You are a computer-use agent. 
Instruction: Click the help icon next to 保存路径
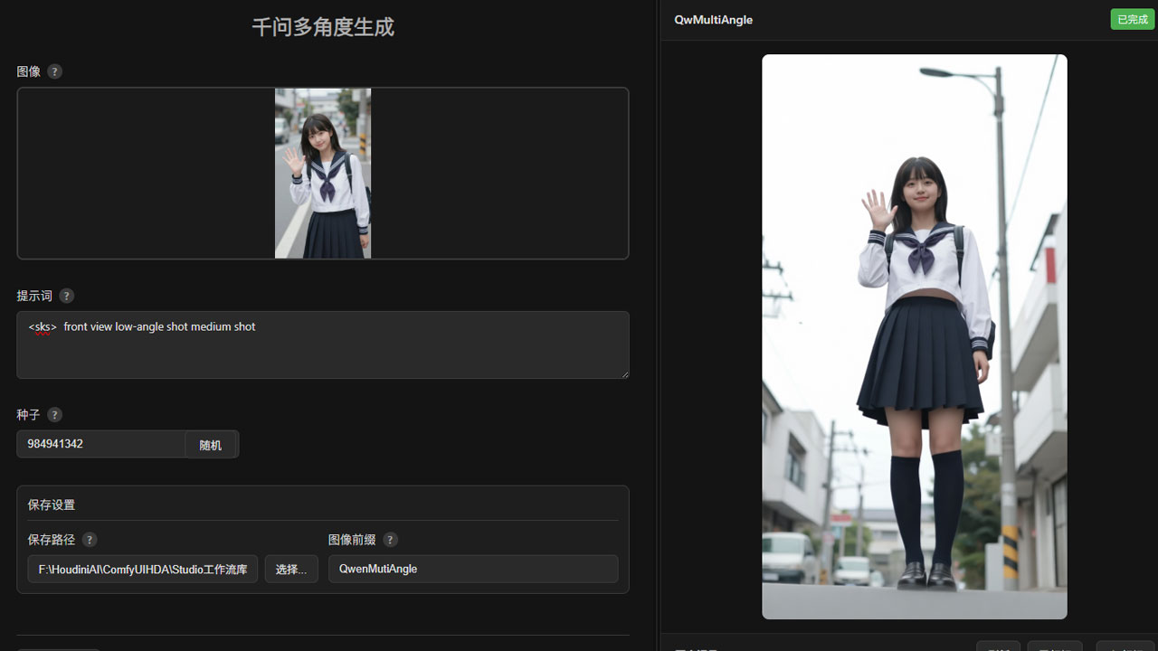tap(90, 540)
